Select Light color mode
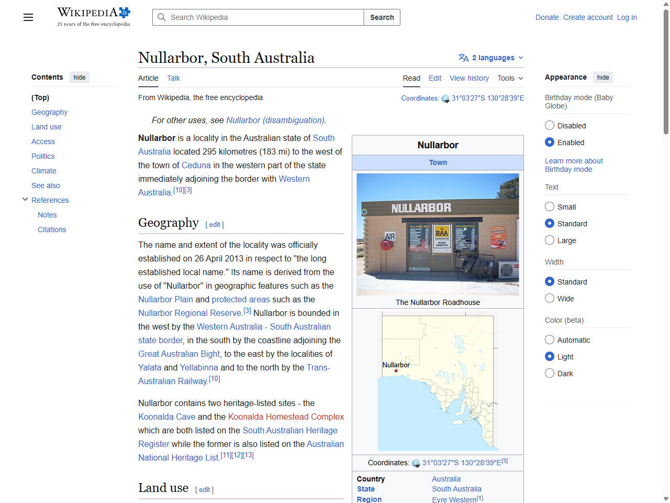670x503 pixels. [550, 356]
